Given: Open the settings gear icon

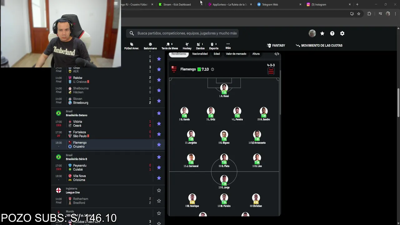Looking at the screenshot, I should [x=342, y=33].
